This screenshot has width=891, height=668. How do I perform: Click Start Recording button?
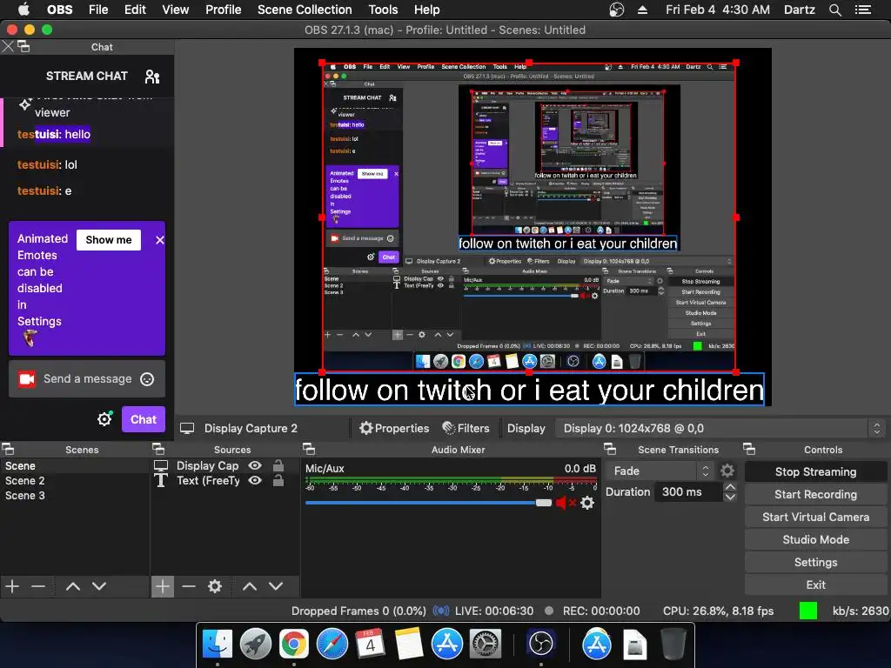(x=815, y=494)
